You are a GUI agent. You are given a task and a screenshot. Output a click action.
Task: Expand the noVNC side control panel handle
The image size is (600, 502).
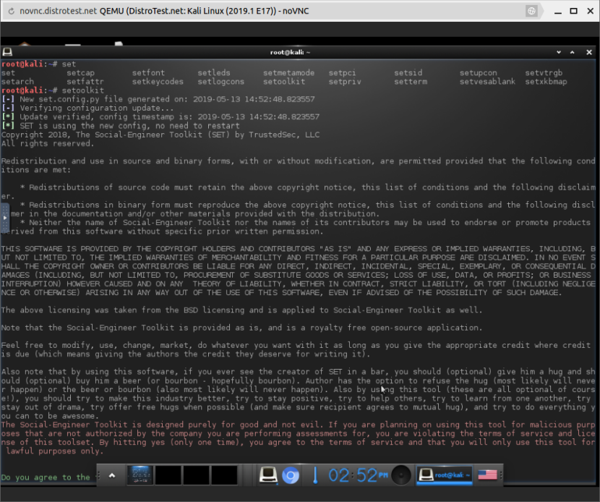(x=4, y=218)
